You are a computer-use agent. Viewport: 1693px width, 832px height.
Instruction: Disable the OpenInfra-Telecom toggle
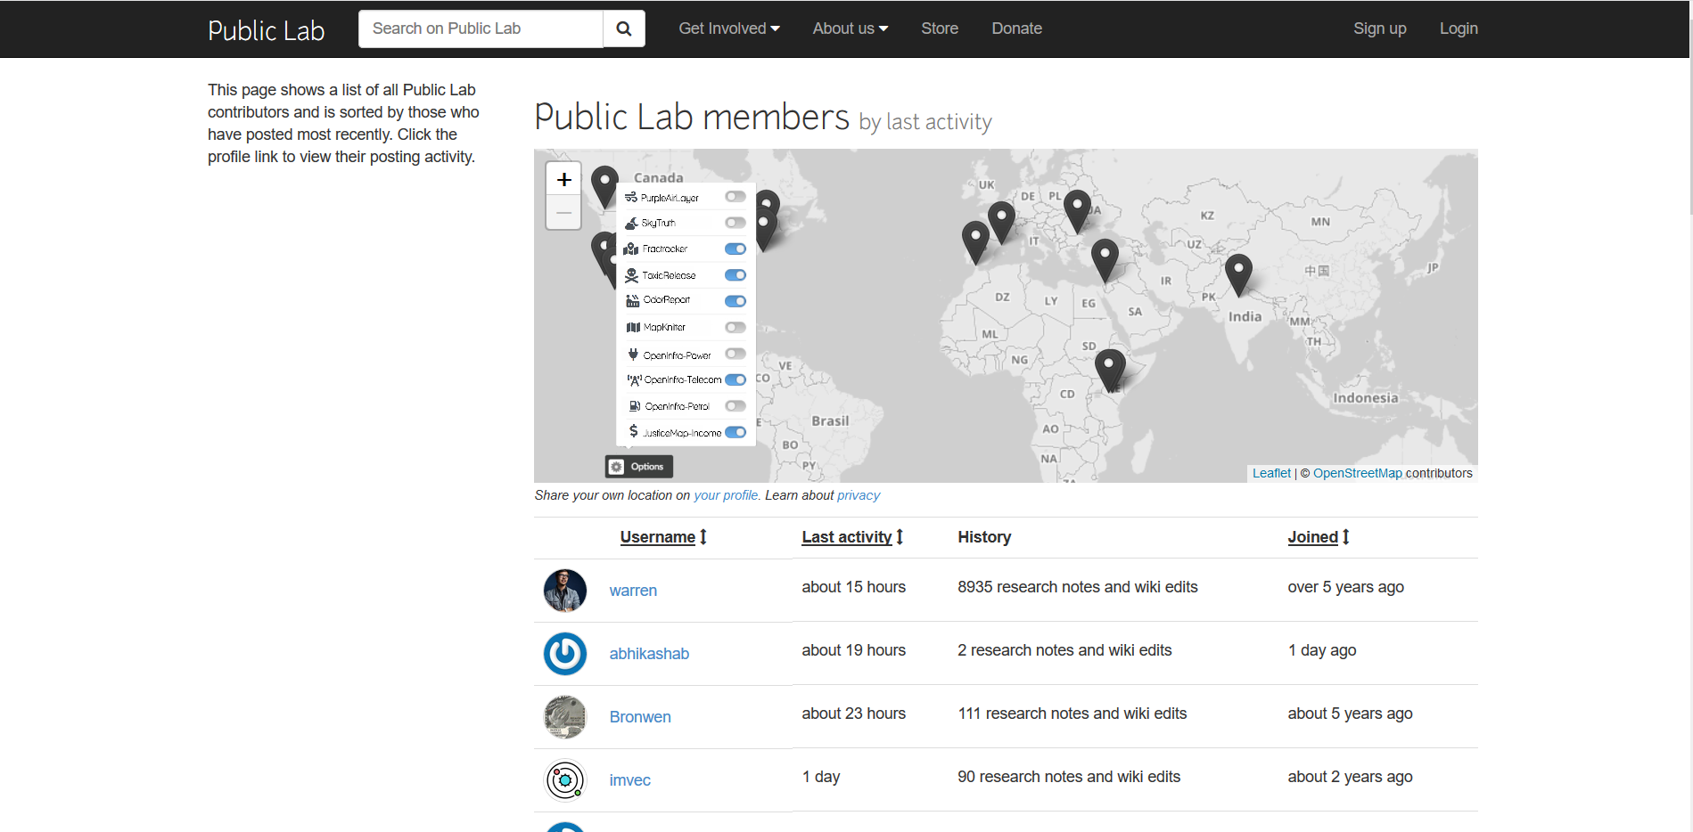[x=735, y=379]
